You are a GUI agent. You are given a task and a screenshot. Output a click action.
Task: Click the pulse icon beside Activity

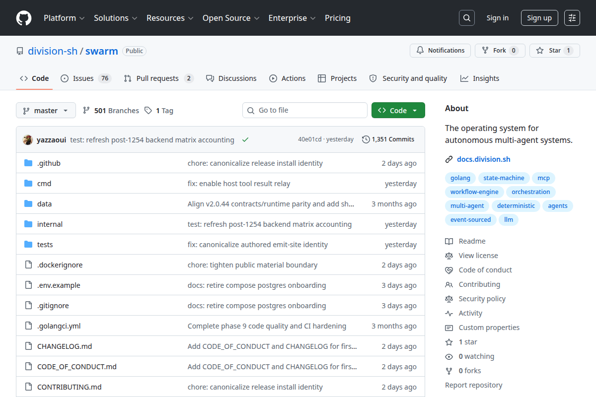449,313
